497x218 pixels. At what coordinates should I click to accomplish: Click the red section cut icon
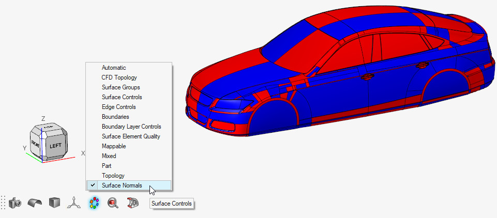click(x=133, y=203)
